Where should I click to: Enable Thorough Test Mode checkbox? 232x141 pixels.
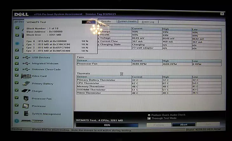[149, 118]
